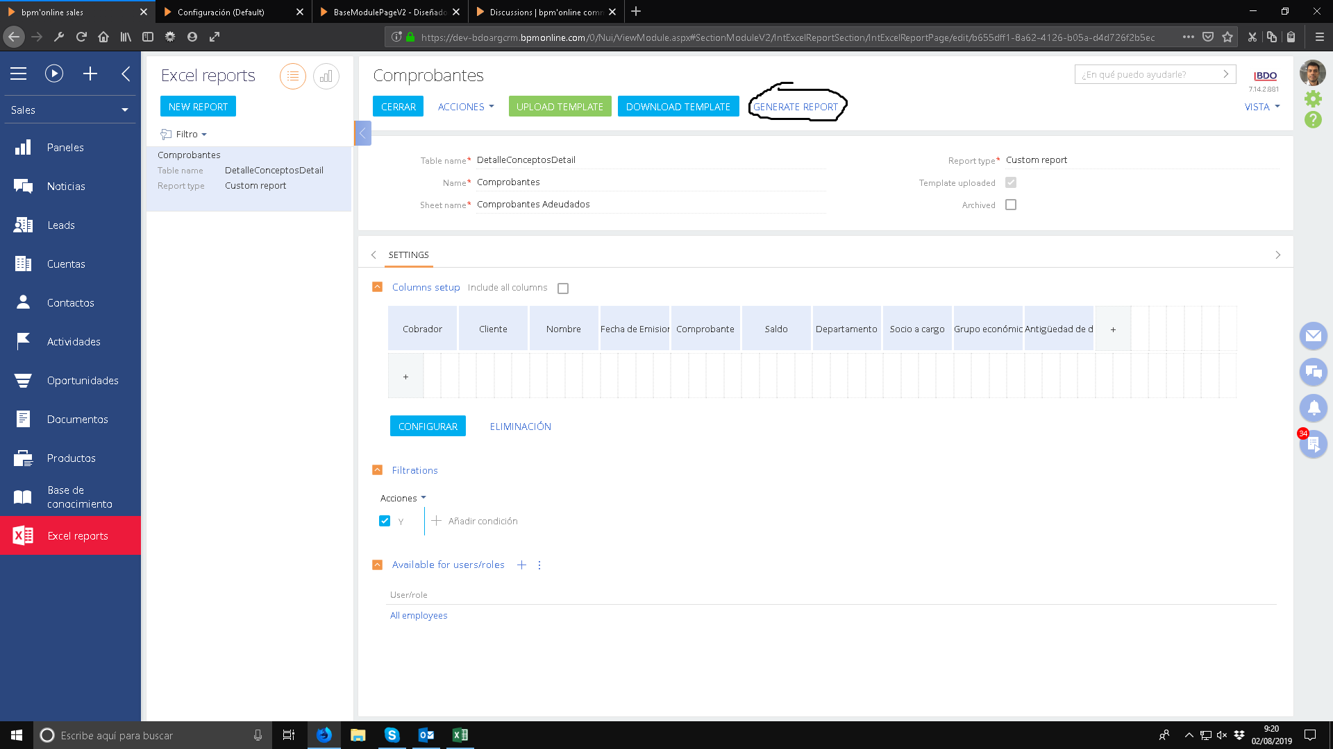Add a column with header plus cell
This screenshot has width=1333, height=749.
pyautogui.click(x=1113, y=329)
